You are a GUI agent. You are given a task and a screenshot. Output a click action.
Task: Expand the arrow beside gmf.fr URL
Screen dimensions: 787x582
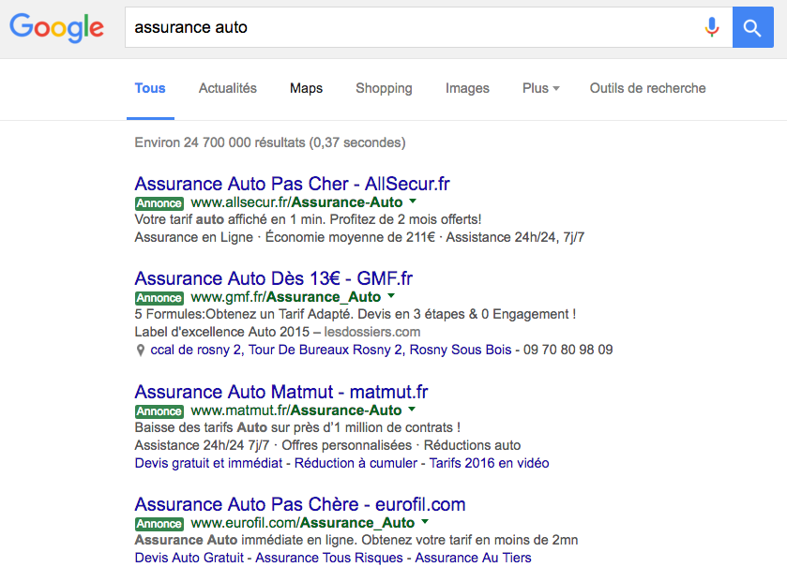click(x=391, y=296)
